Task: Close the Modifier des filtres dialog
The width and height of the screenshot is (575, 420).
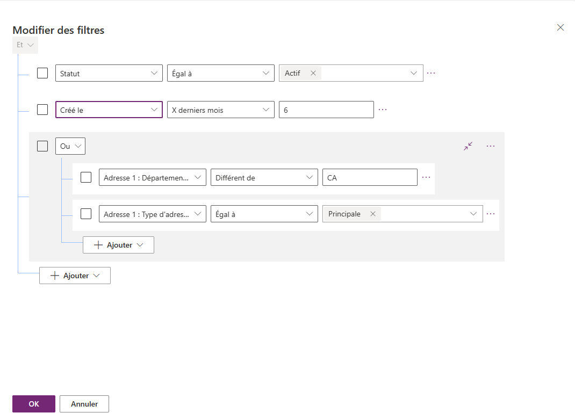Action: [560, 27]
